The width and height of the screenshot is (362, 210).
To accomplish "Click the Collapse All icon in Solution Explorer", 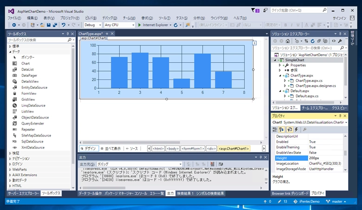I will (x=319, y=41).
